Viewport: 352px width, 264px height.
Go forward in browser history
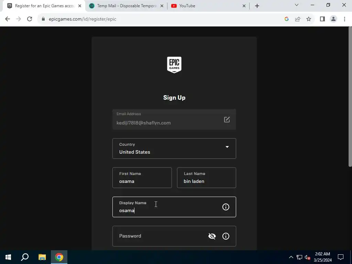pyautogui.click(x=19, y=19)
